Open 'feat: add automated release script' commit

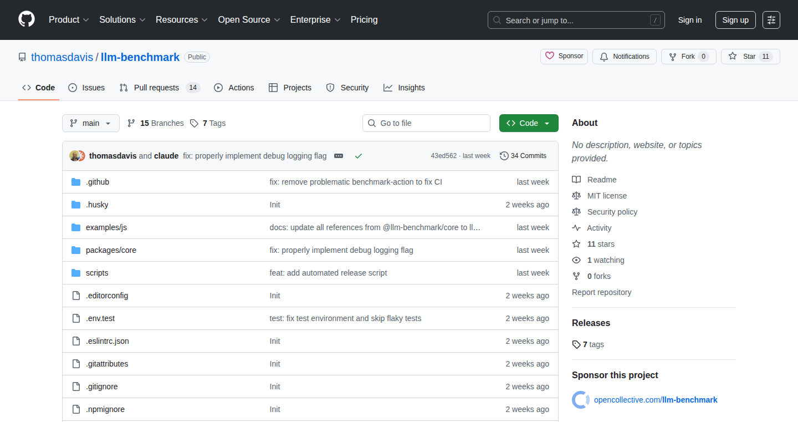(328, 273)
